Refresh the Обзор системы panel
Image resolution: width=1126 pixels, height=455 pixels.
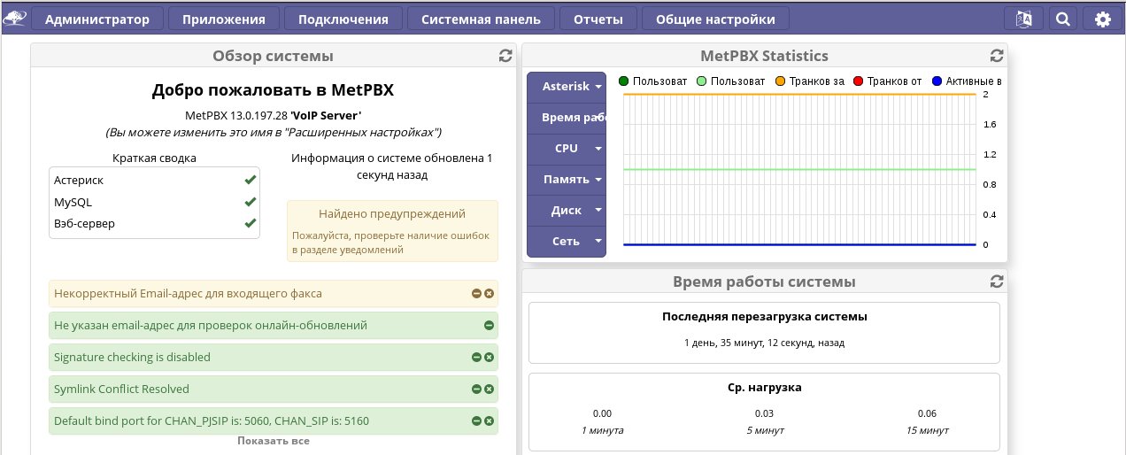(505, 56)
